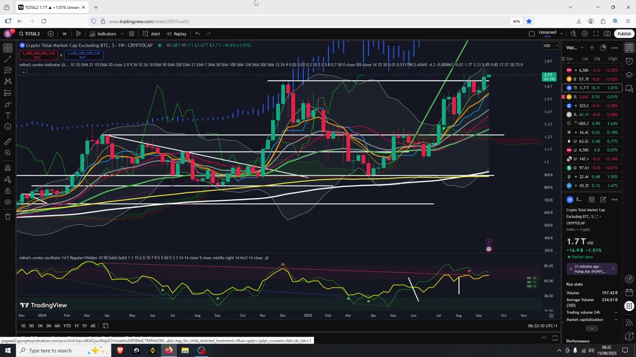Open the emoji icons tool
The height and width of the screenshot is (357, 636).
coord(7,126)
